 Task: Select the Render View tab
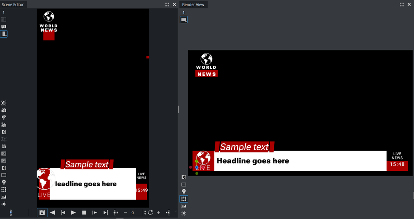coord(194,4)
